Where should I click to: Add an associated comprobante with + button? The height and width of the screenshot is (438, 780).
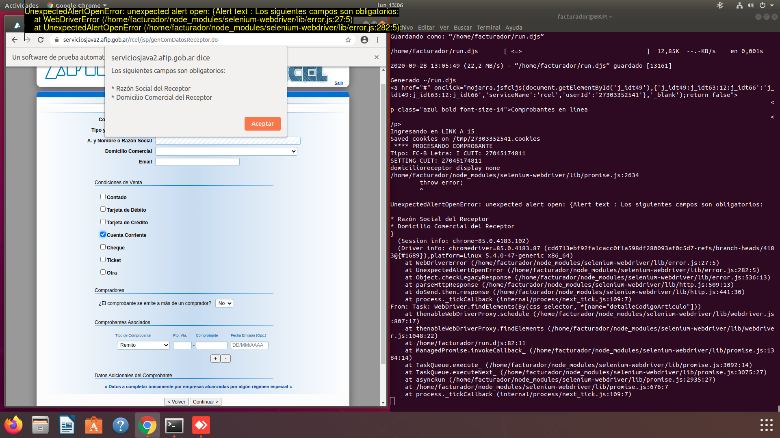(x=215, y=359)
